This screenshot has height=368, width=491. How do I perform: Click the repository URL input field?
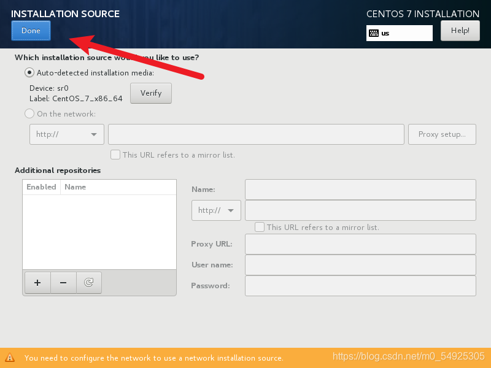click(x=360, y=210)
